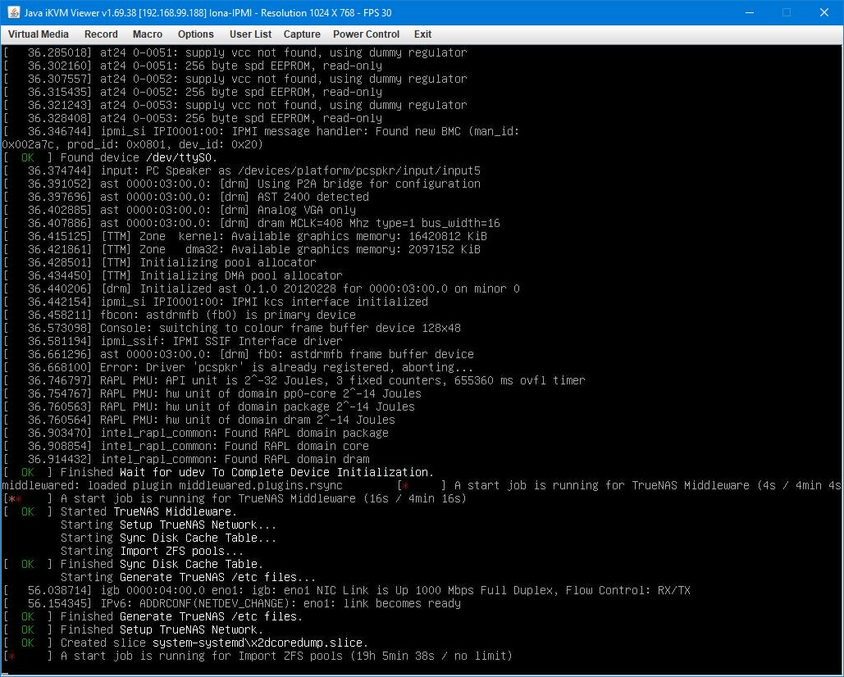
Task: Click the line 'Console: switching to colour frame buffer device 128x48'
Action: point(281,328)
